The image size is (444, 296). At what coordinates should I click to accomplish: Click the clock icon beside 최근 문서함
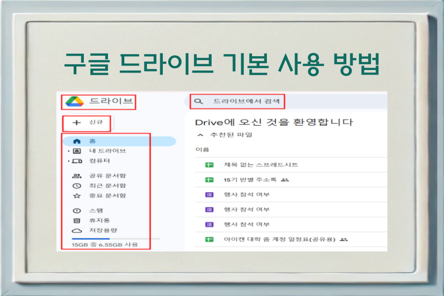coord(77,186)
